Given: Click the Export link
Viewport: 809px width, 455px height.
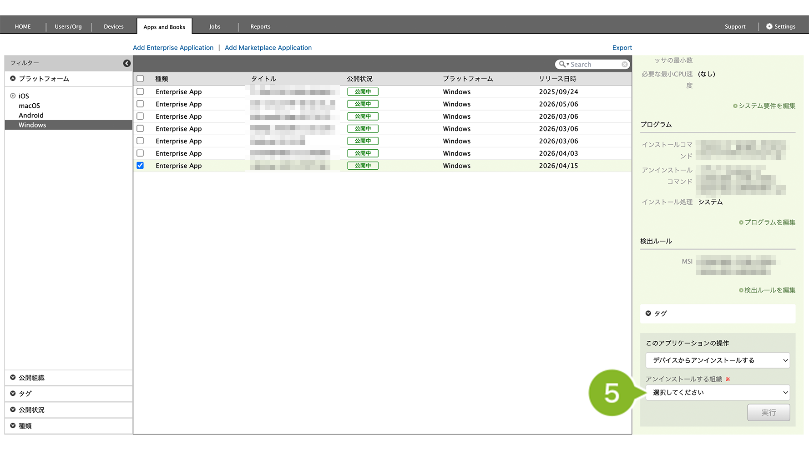Looking at the screenshot, I should (x=622, y=48).
